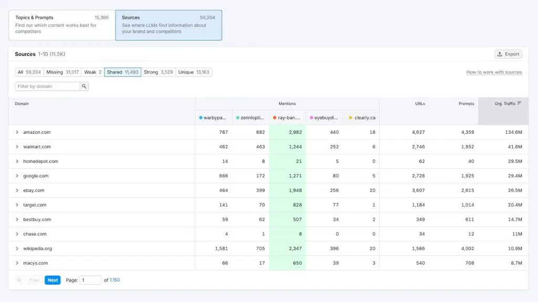The height and width of the screenshot is (302, 538).
Task: Click the 41.6M walmart traffic value
Action: point(515,147)
